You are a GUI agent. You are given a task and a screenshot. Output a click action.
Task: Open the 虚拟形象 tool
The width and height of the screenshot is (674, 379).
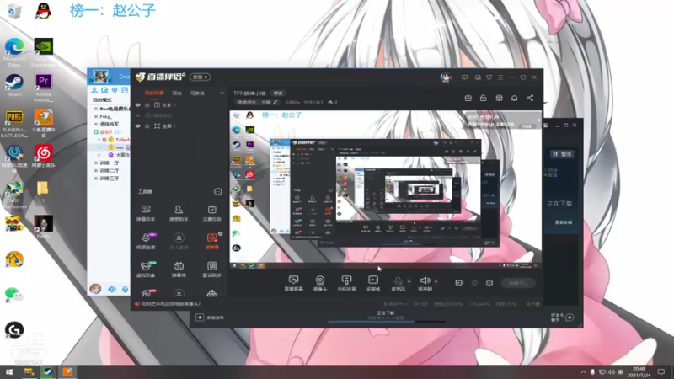(146, 269)
